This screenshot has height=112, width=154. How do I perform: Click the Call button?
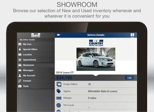tap(129, 78)
